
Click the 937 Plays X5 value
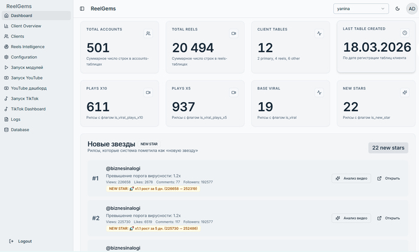coord(183,107)
